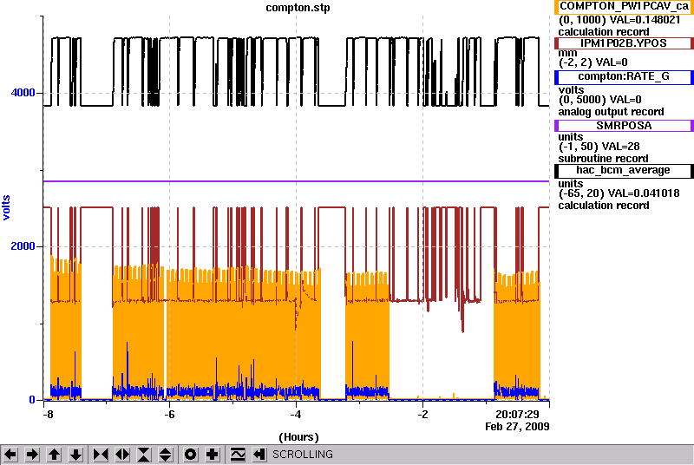Click the 0 y-axis tick label
This screenshot has width=694, height=465.
(32, 400)
